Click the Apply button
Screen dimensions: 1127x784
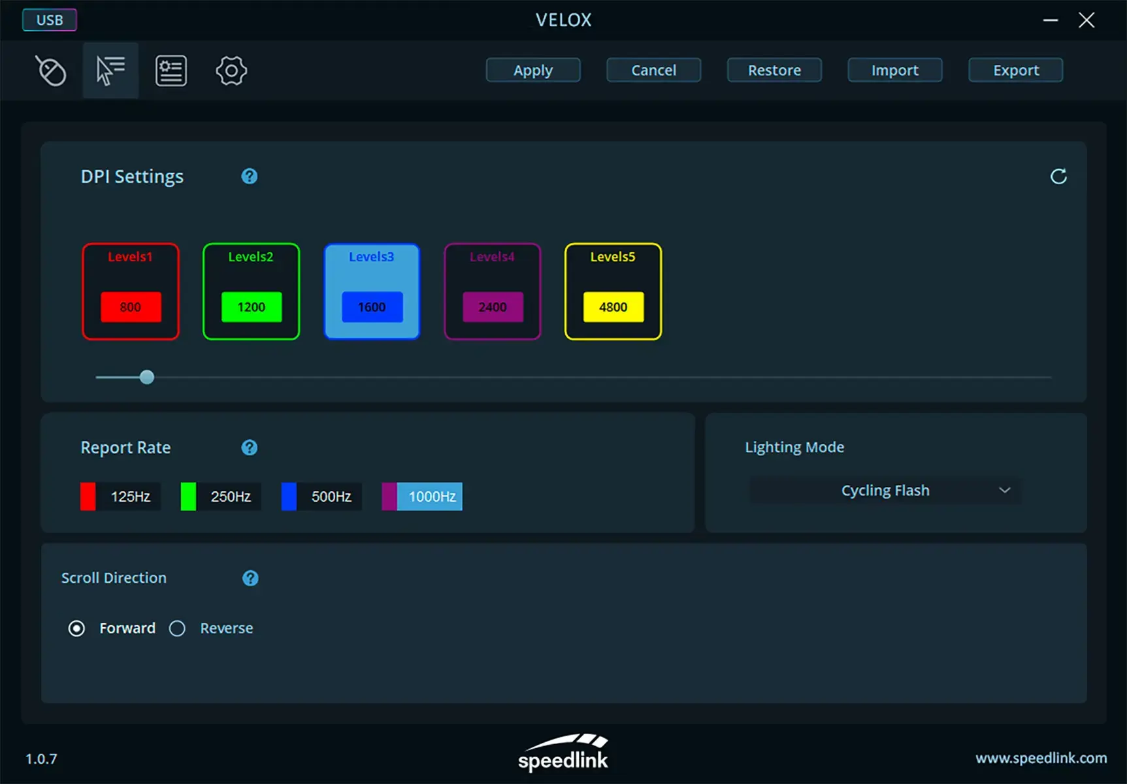point(533,71)
